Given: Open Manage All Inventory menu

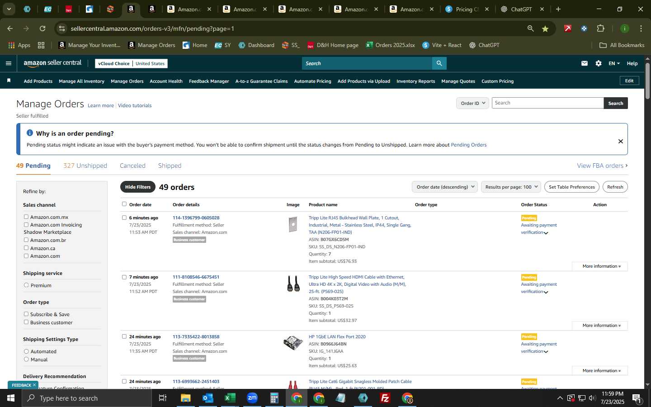Looking at the screenshot, I should click(x=81, y=81).
